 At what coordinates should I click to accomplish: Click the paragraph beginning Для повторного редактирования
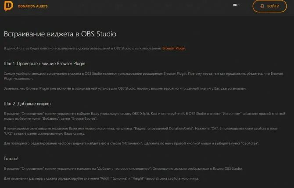pos(132,143)
